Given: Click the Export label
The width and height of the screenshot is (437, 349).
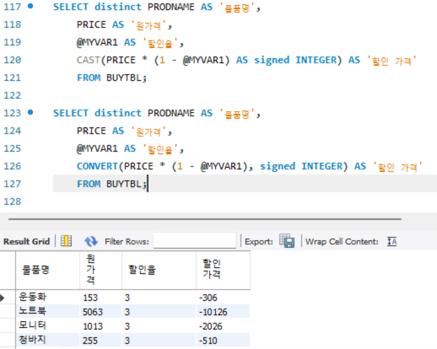Looking at the screenshot, I should (x=259, y=242).
